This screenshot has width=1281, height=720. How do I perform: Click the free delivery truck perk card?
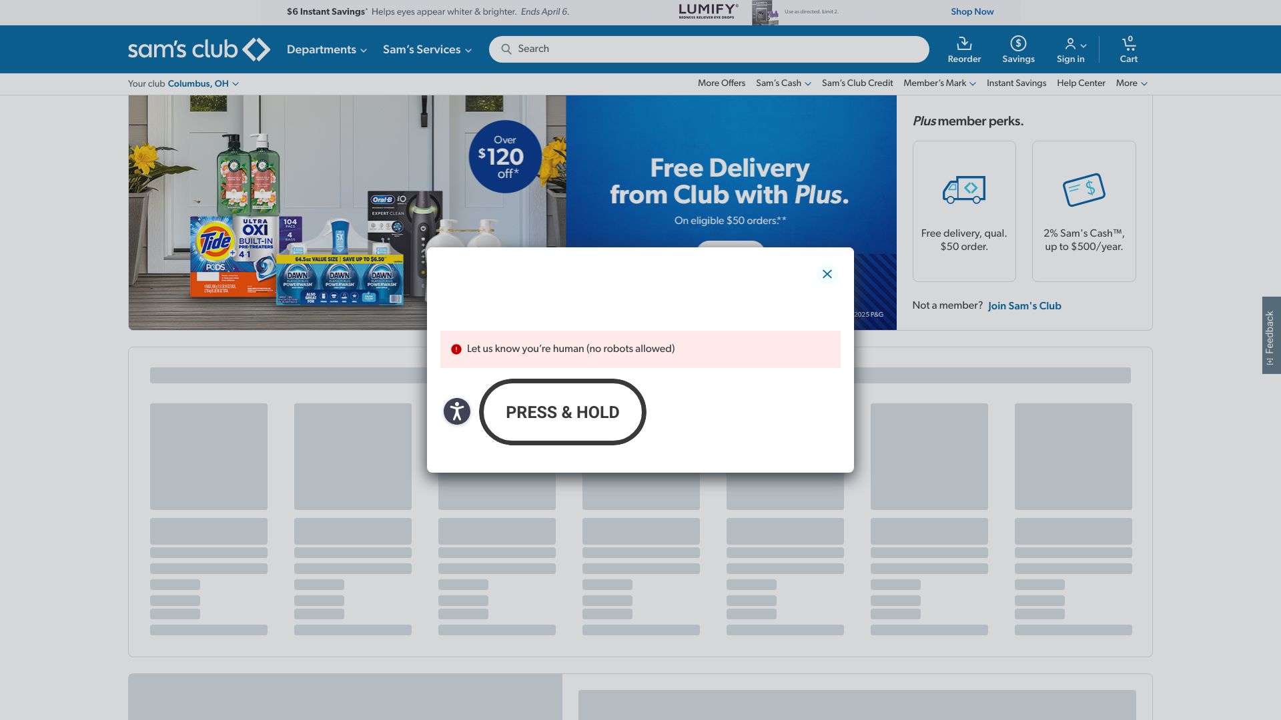click(x=964, y=211)
